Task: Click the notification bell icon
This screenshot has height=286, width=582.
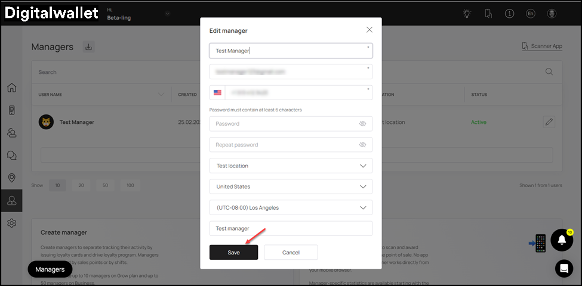Action: pyautogui.click(x=561, y=240)
